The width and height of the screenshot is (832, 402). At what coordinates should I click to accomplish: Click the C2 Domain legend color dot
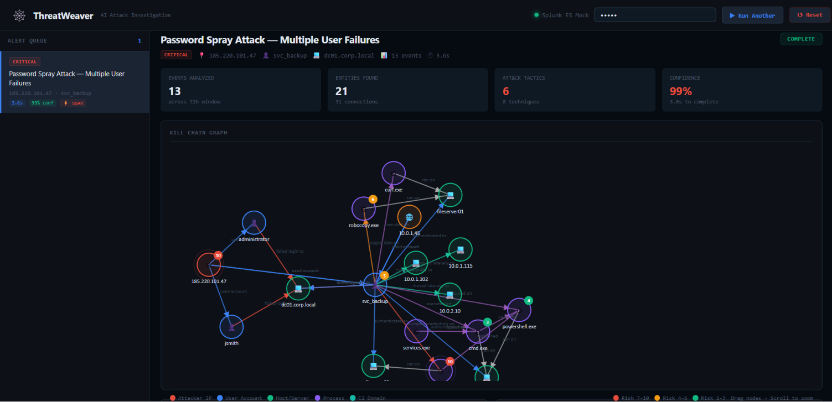(x=353, y=398)
